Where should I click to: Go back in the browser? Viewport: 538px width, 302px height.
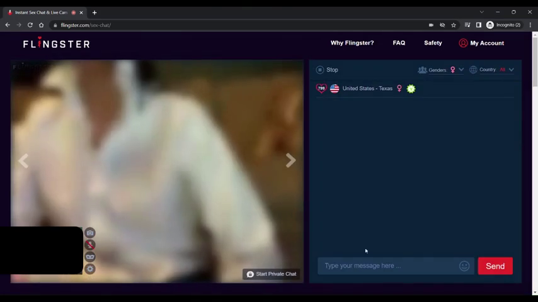coord(8,25)
